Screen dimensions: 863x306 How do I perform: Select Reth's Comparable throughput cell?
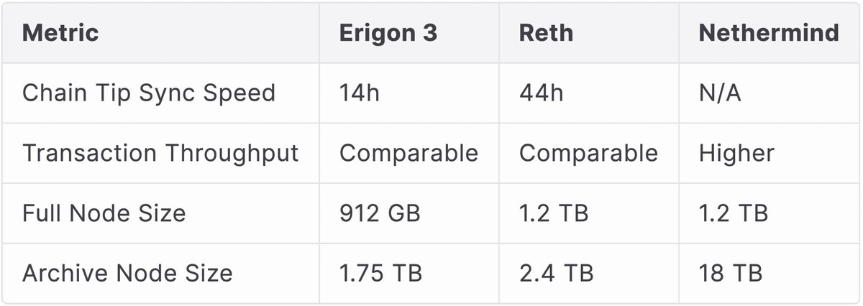[588, 153]
